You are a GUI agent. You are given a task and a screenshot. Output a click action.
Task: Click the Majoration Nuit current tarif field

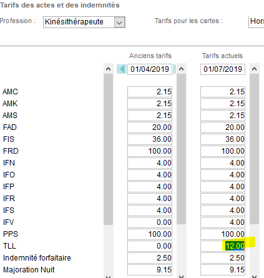223,270
